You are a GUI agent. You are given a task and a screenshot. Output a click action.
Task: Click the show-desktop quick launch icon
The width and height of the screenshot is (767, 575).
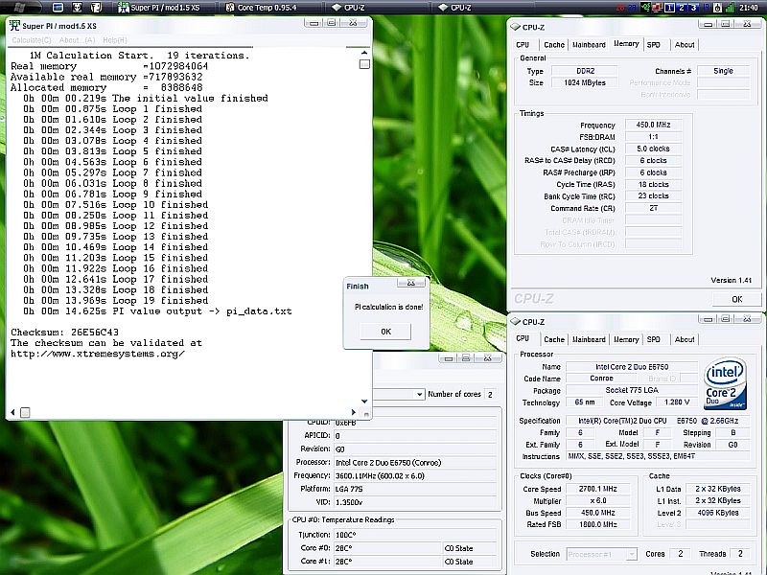click(58, 8)
